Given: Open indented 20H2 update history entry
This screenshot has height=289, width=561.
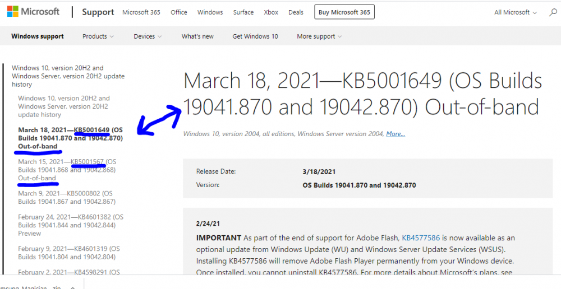Looking at the screenshot, I should (64, 106).
